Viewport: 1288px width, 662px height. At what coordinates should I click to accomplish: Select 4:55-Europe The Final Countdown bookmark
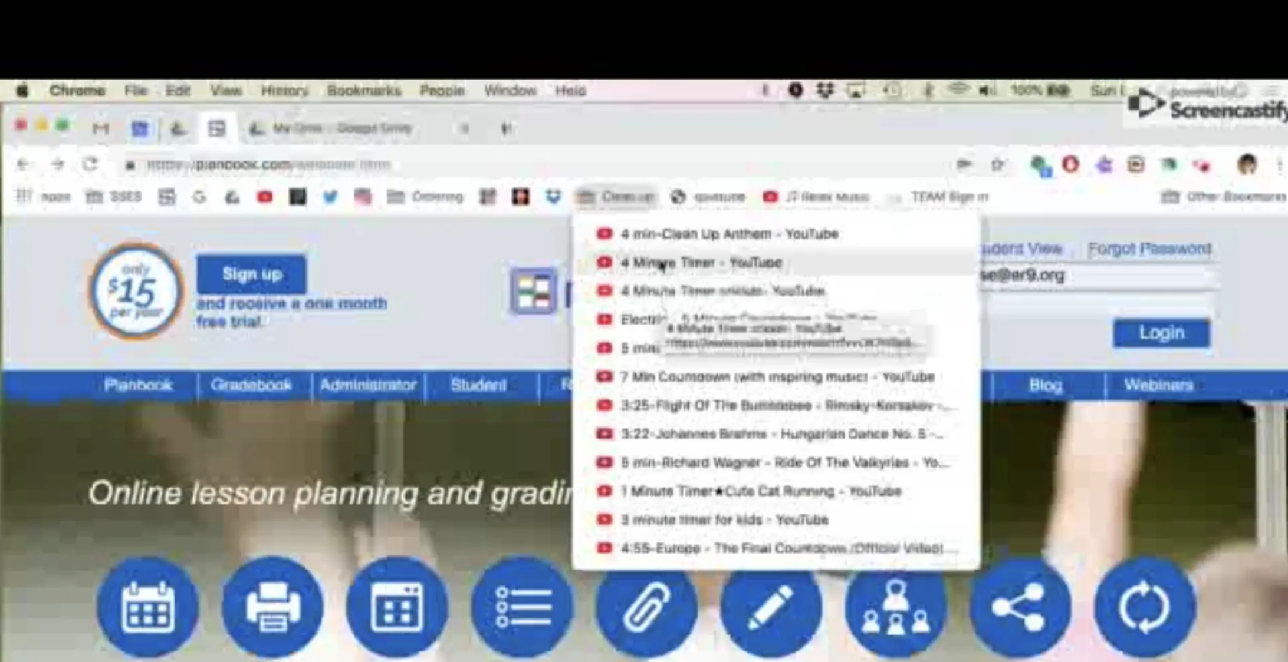(776, 548)
